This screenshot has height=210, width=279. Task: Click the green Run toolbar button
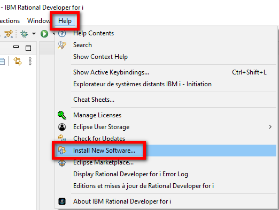[x=44, y=34]
